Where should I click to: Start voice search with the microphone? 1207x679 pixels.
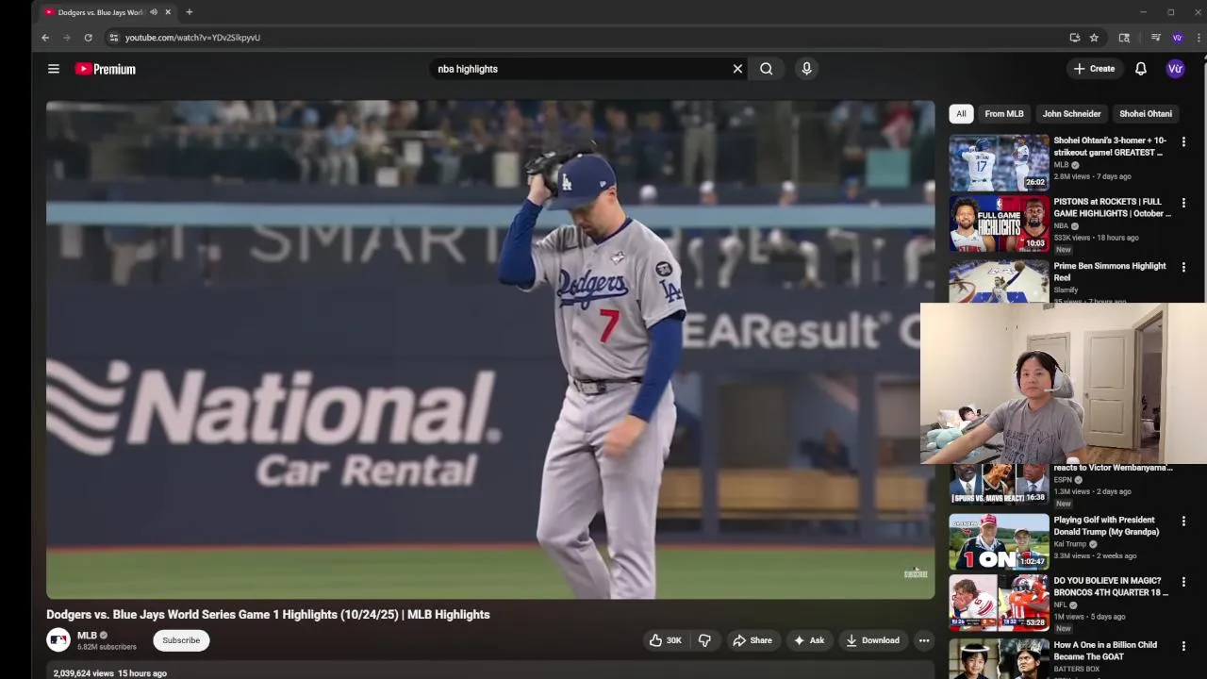806,69
